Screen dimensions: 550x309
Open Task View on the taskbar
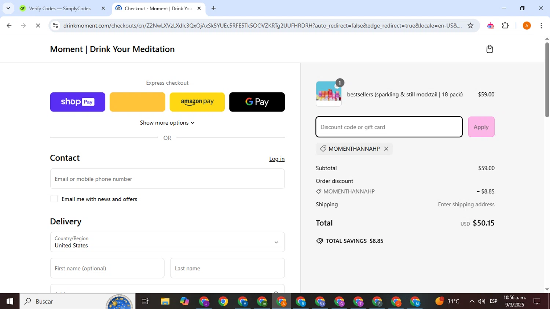[x=145, y=301]
